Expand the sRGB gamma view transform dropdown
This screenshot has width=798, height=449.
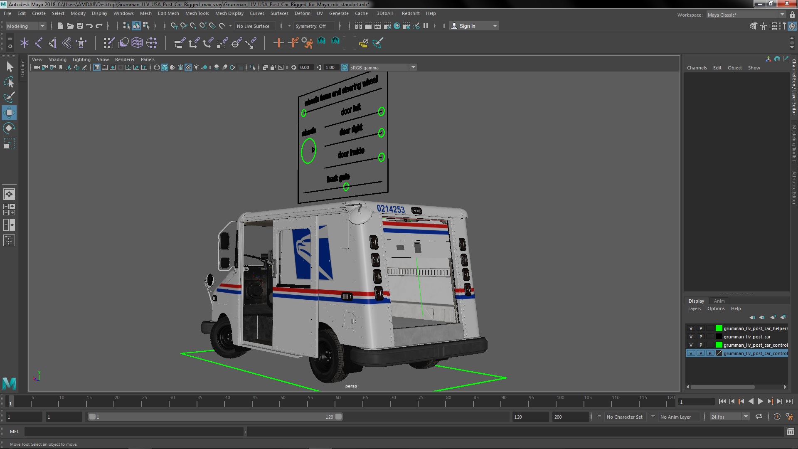tap(413, 67)
